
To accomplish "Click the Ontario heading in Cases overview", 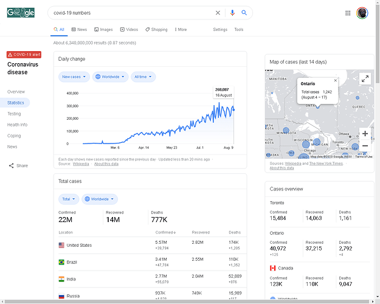I will point(277,233).
